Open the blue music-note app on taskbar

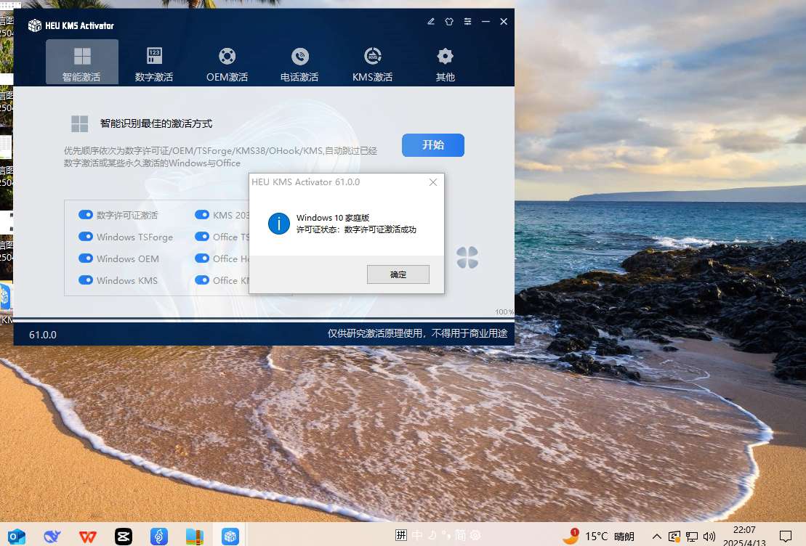pyautogui.click(x=159, y=537)
